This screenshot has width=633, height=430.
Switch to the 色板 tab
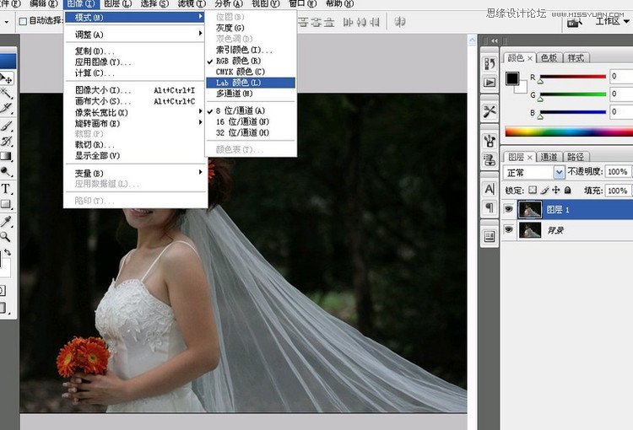(x=549, y=58)
